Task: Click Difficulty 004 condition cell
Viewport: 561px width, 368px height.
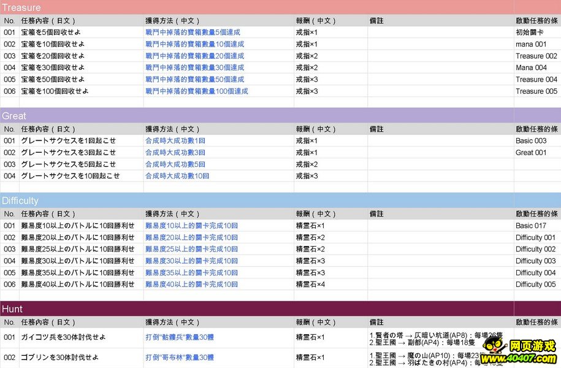Action: coord(537,272)
